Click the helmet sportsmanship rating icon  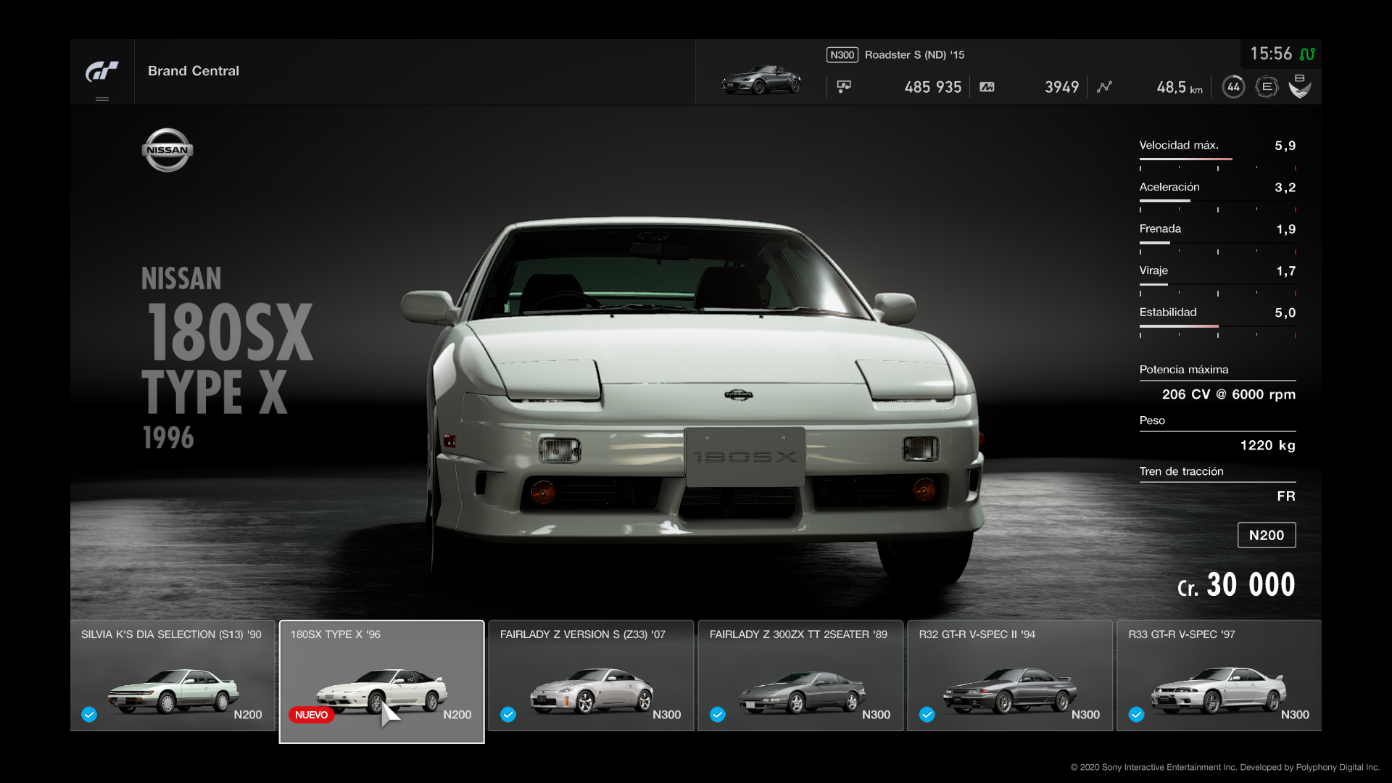coord(1300,87)
